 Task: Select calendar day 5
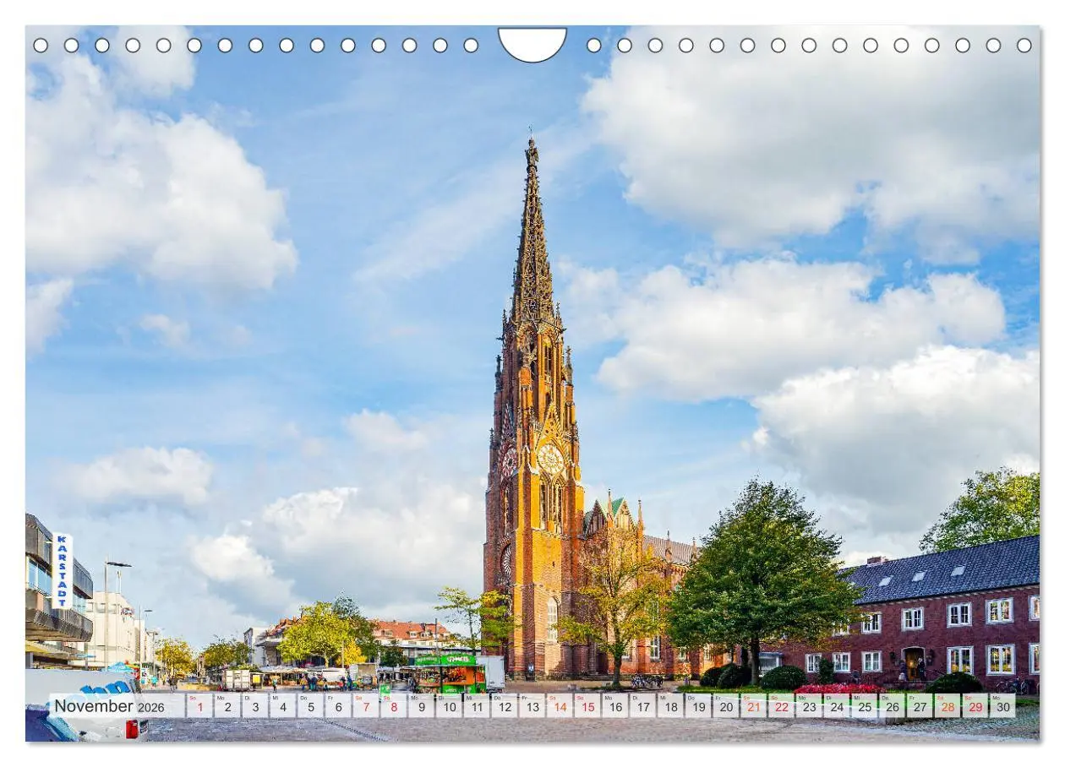(x=310, y=706)
